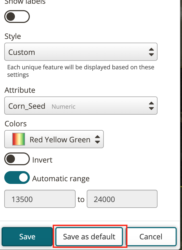The image size is (182, 250).
Task: Click the Save button
Action: [27, 237]
